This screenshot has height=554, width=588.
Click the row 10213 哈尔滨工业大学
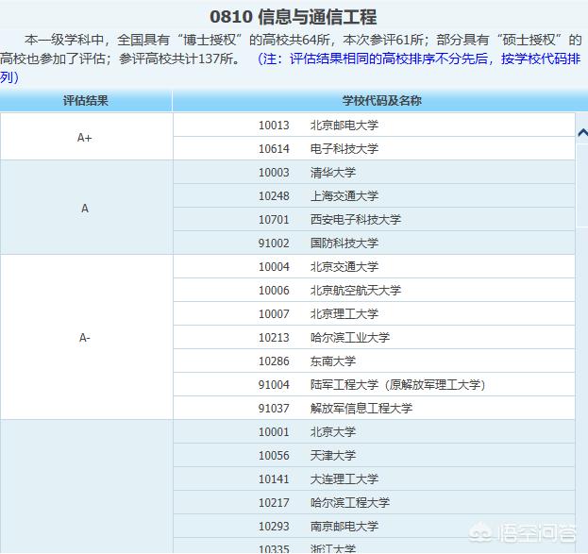pos(374,338)
